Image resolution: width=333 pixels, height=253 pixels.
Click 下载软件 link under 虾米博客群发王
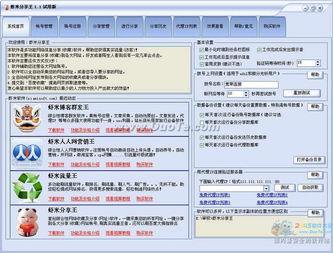[56, 130]
